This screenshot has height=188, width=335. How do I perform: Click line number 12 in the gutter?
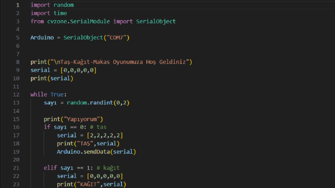tap(16, 95)
